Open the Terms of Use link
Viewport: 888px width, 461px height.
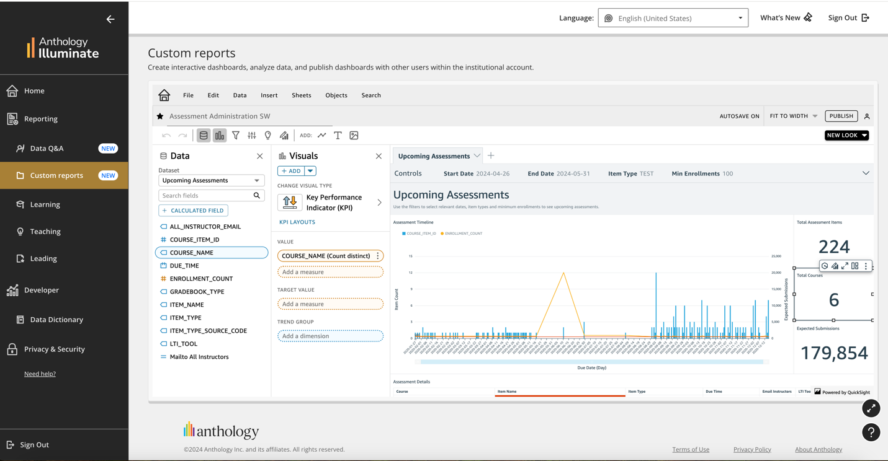point(691,449)
